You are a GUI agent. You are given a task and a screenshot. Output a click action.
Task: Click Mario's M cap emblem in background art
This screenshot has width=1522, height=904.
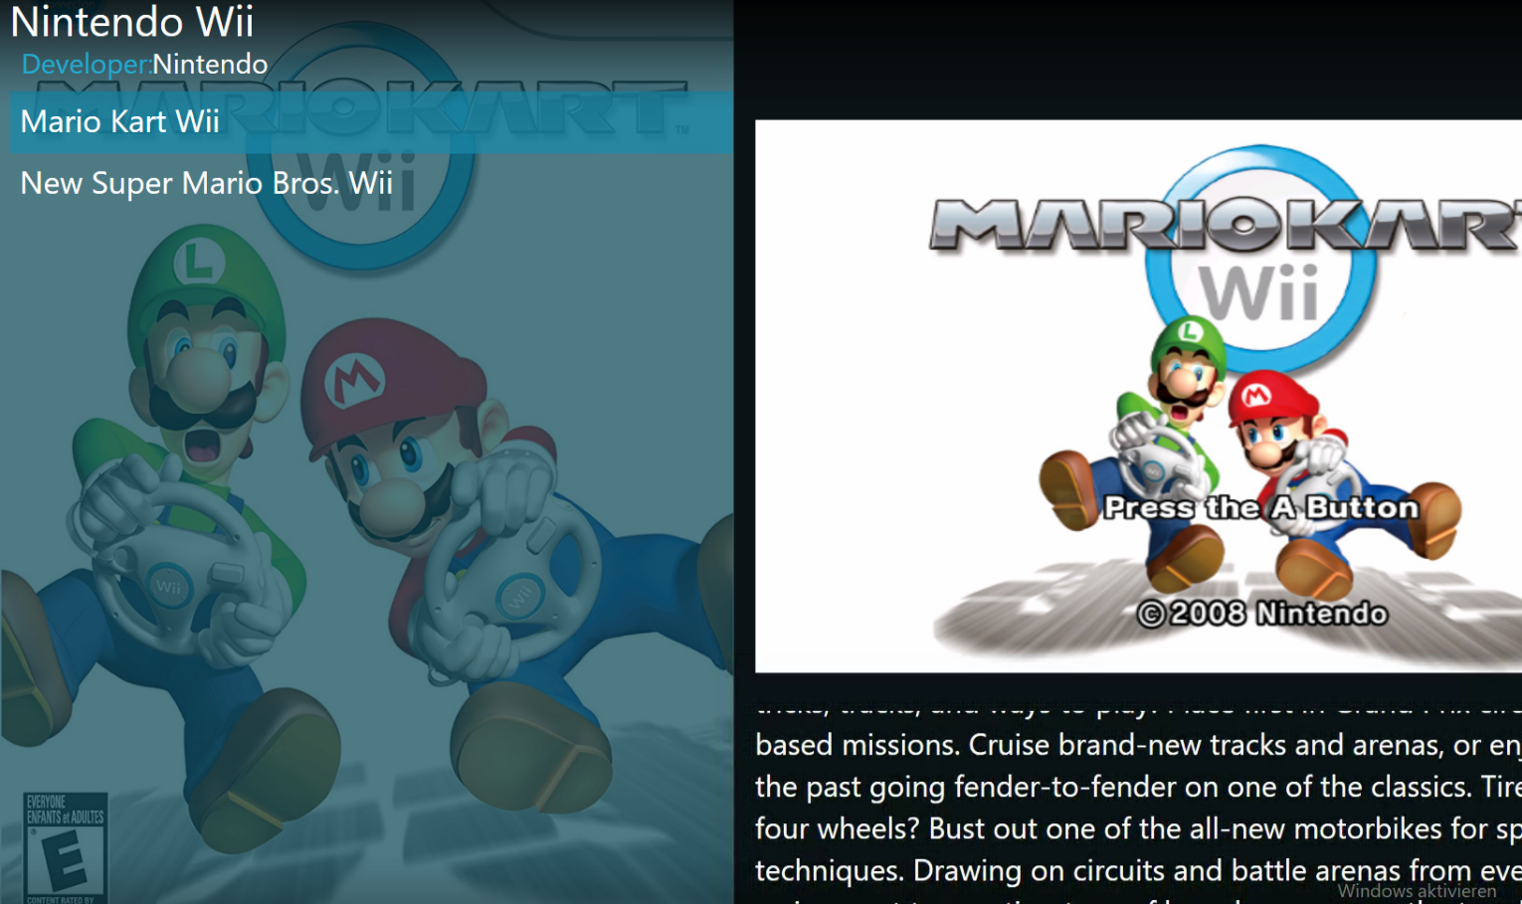point(354,379)
